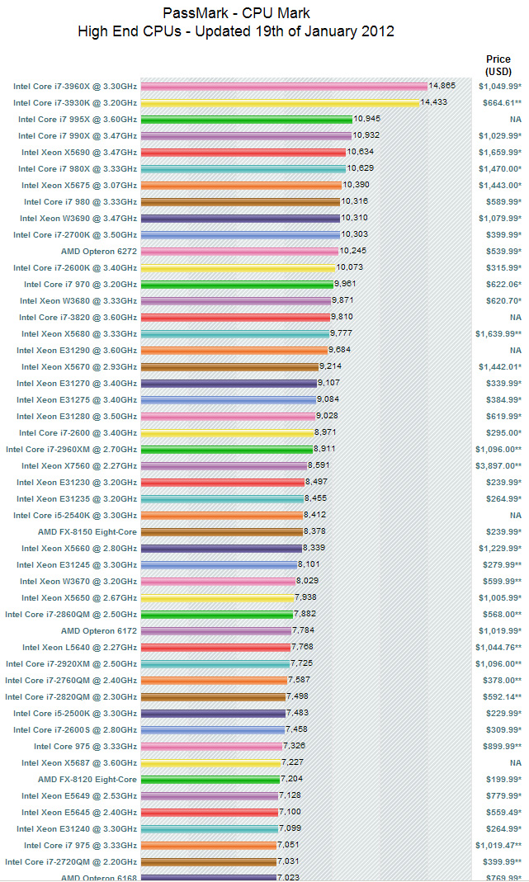Open Intel Xeon W3670 @ 3.20GHz link

[x=78, y=582]
